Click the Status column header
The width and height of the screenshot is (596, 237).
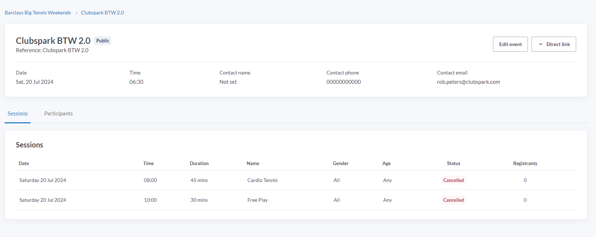(x=453, y=163)
